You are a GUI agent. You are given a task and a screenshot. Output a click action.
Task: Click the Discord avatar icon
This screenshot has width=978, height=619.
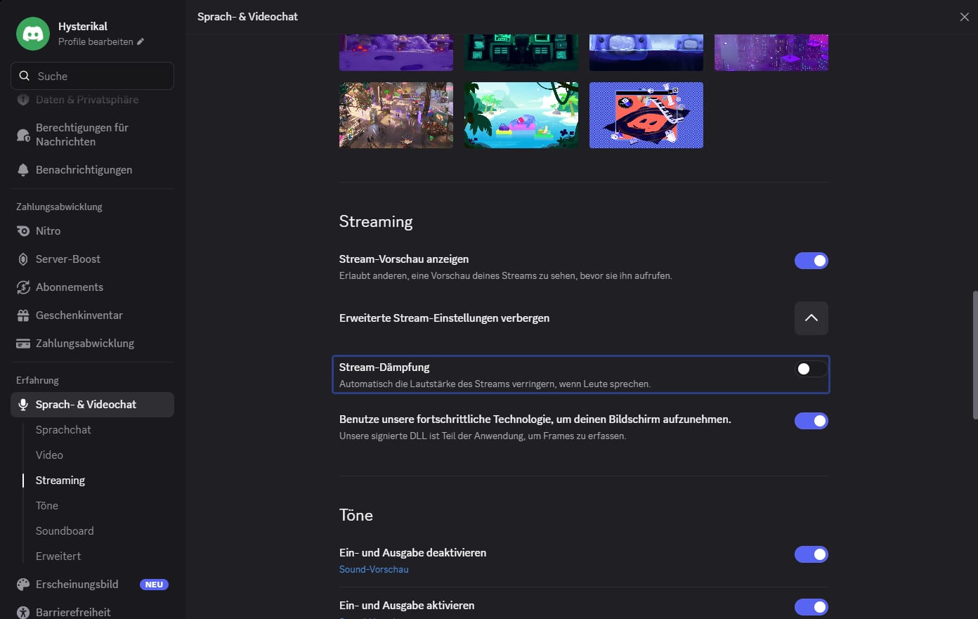[x=33, y=34]
